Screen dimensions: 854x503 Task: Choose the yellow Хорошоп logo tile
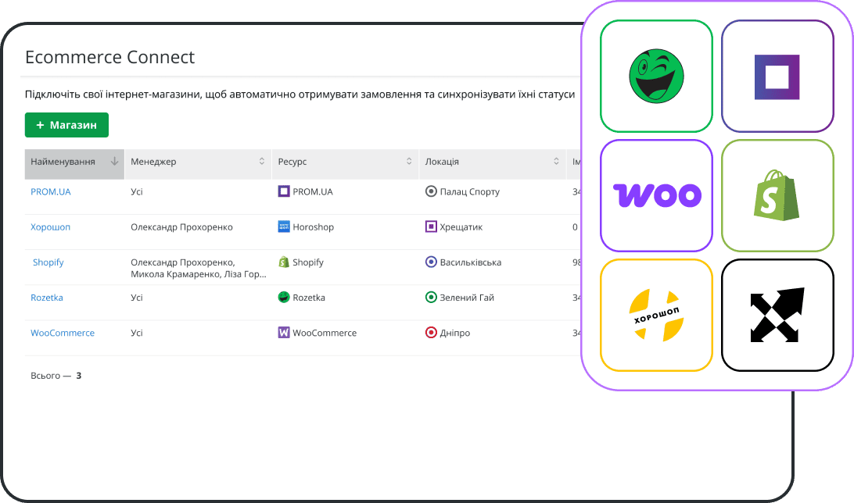pos(656,315)
